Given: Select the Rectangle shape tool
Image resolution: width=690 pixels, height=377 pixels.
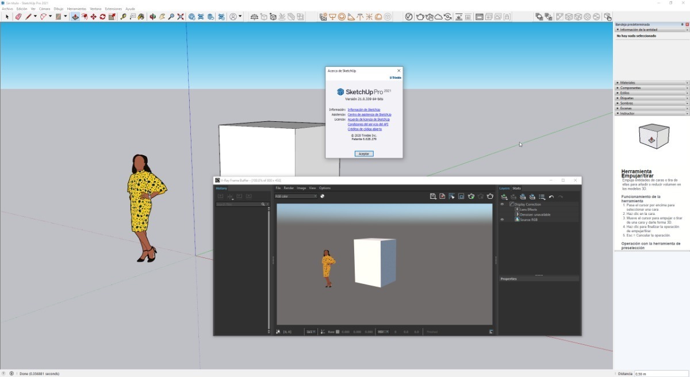Looking at the screenshot, I should [59, 17].
